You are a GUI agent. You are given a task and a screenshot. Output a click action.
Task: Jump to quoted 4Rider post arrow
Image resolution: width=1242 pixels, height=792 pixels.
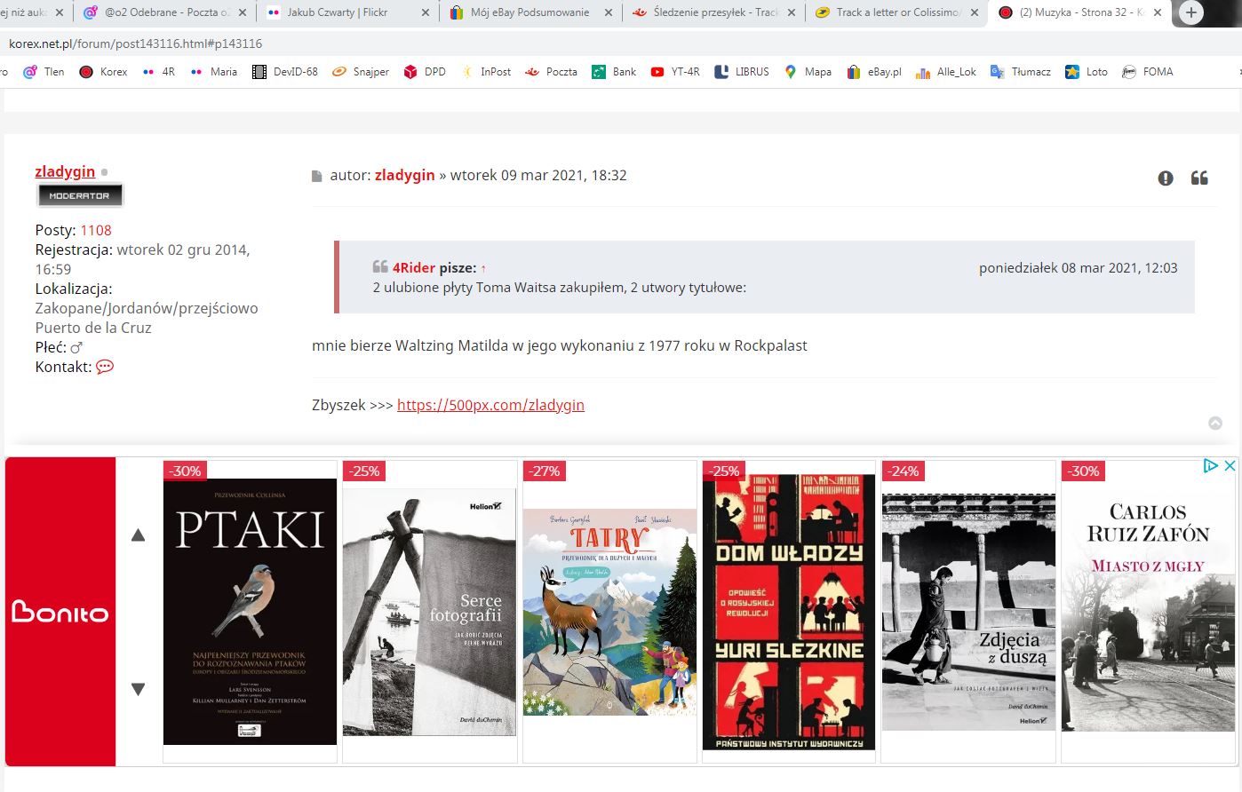click(x=483, y=268)
